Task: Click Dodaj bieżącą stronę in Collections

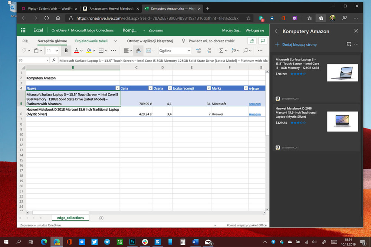Action: tap(296, 44)
